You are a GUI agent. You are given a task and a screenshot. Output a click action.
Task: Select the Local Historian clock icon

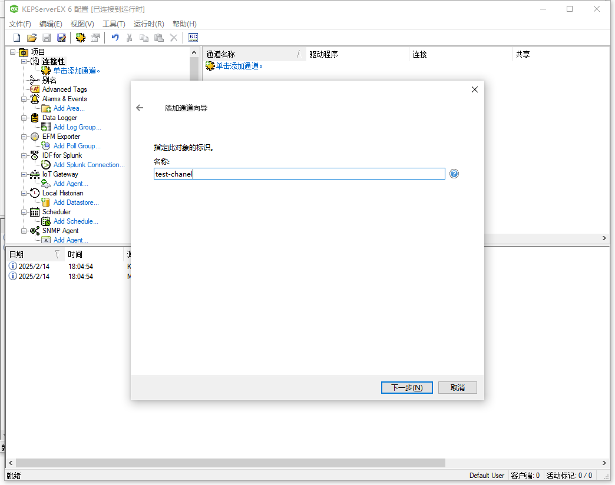[35, 192]
